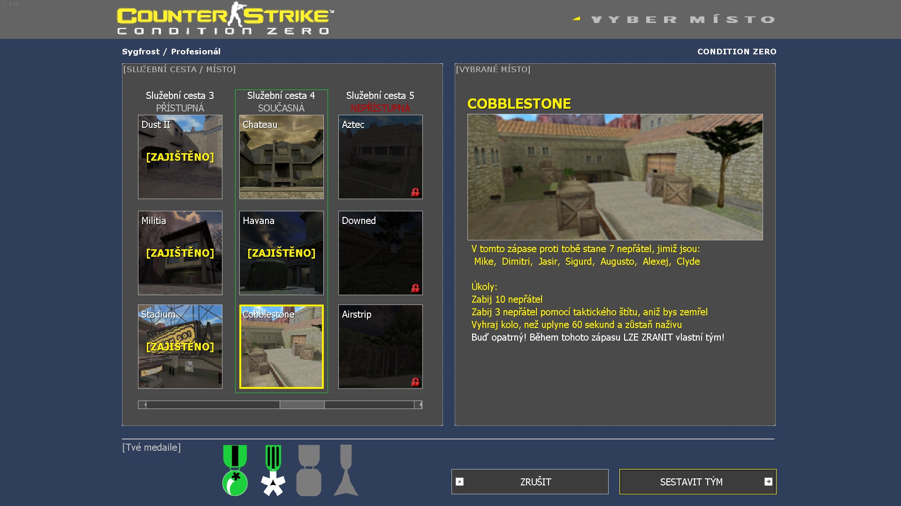Click the red lock on Downed

(415, 288)
